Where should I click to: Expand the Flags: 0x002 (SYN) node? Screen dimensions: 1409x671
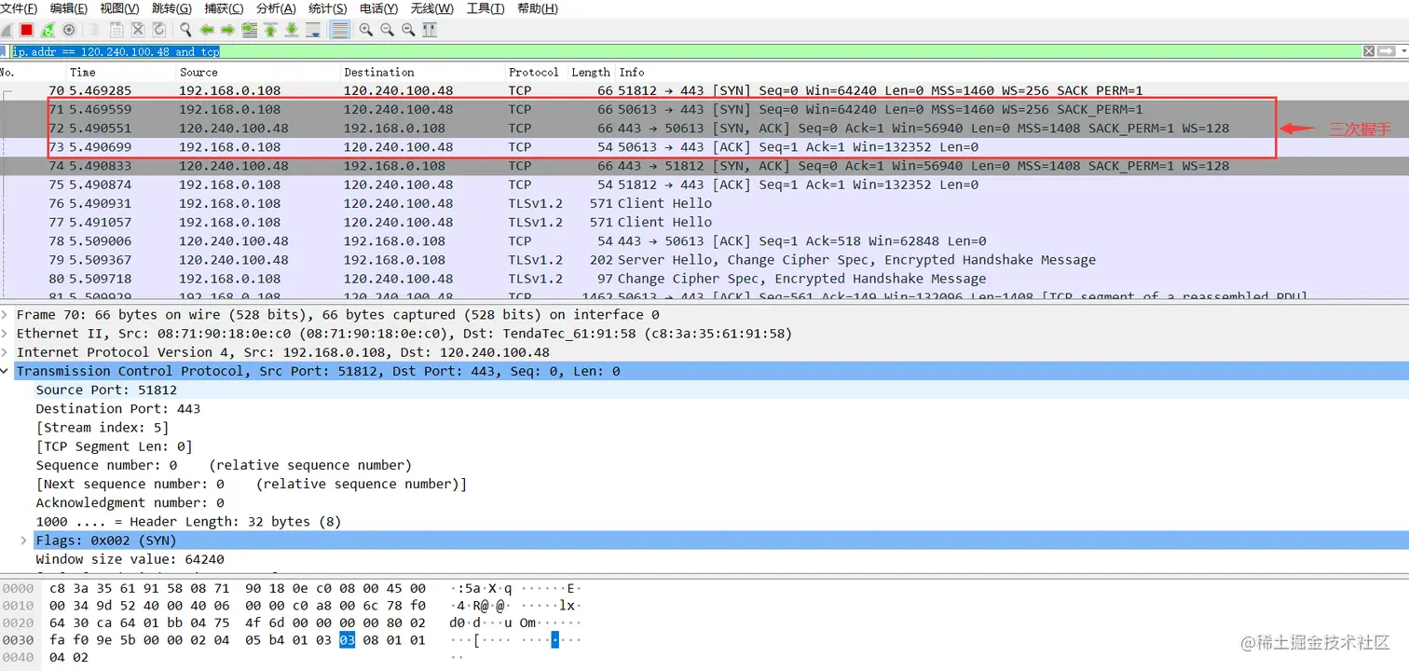(x=24, y=541)
